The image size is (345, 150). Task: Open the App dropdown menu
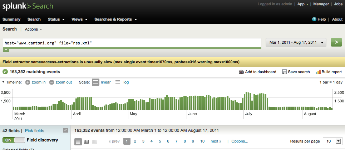(x=303, y=4)
